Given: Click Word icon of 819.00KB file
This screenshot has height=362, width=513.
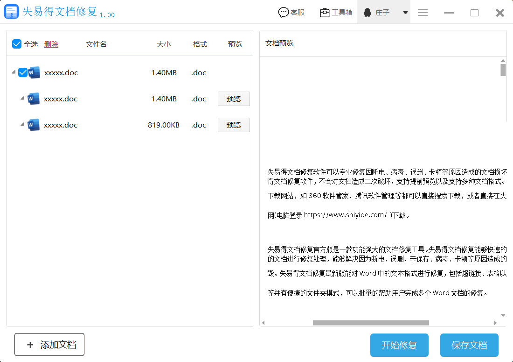Looking at the screenshot, I should [x=34, y=125].
